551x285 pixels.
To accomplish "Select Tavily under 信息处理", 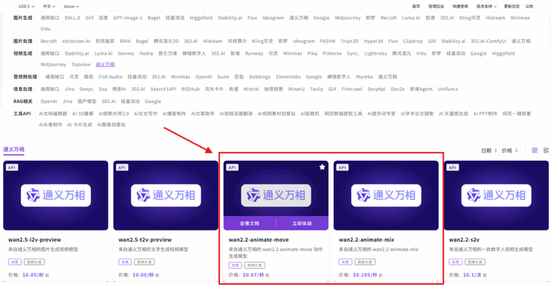I will tap(316, 89).
